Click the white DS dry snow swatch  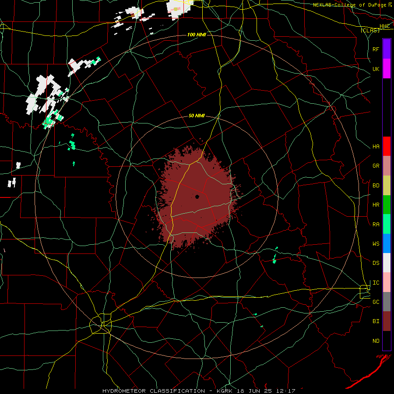[x=387, y=263]
